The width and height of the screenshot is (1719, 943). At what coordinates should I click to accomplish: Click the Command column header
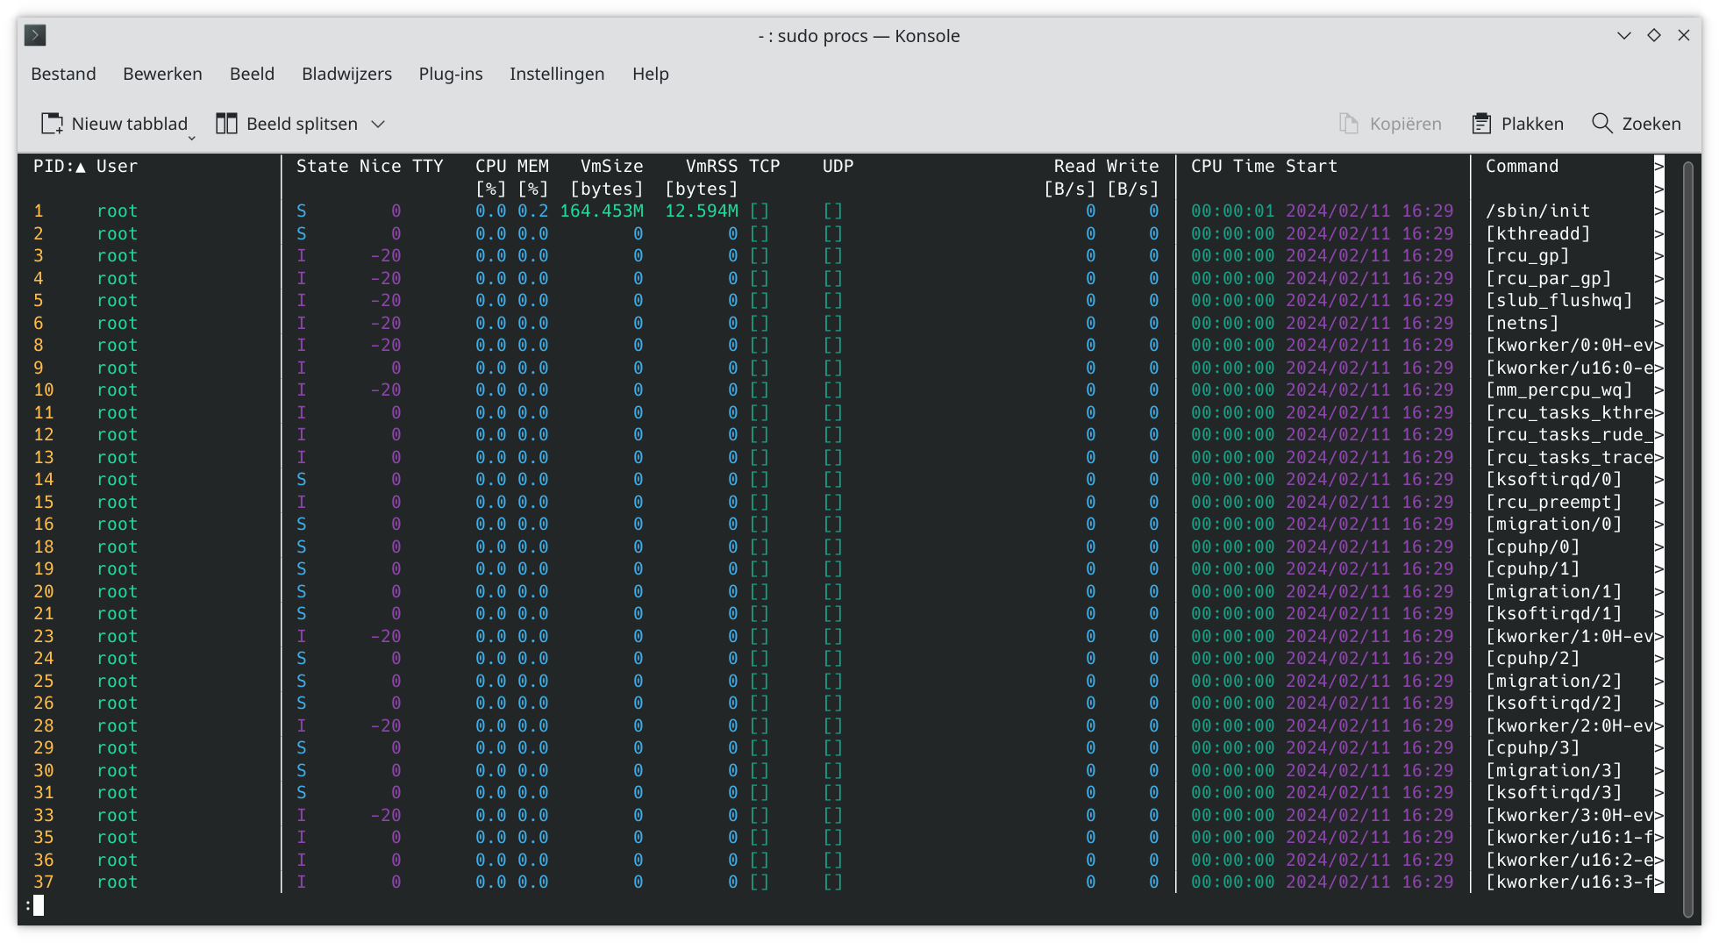pos(1522,166)
